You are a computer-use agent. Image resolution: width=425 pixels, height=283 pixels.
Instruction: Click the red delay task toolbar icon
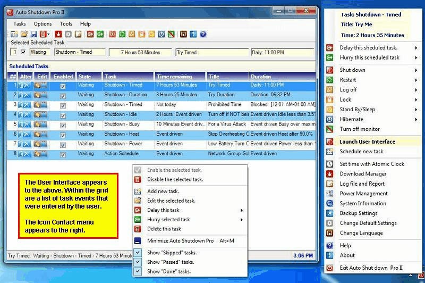[x=90, y=34]
